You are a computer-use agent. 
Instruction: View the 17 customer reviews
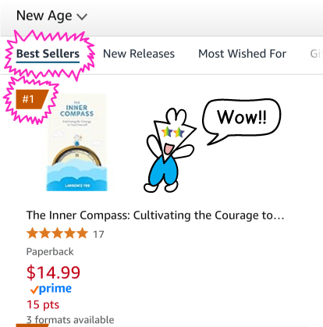(x=98, y=234)
